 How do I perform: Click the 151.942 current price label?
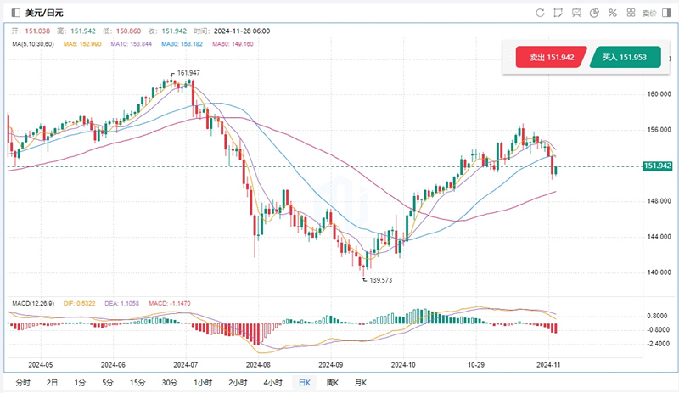coord(659,166)
